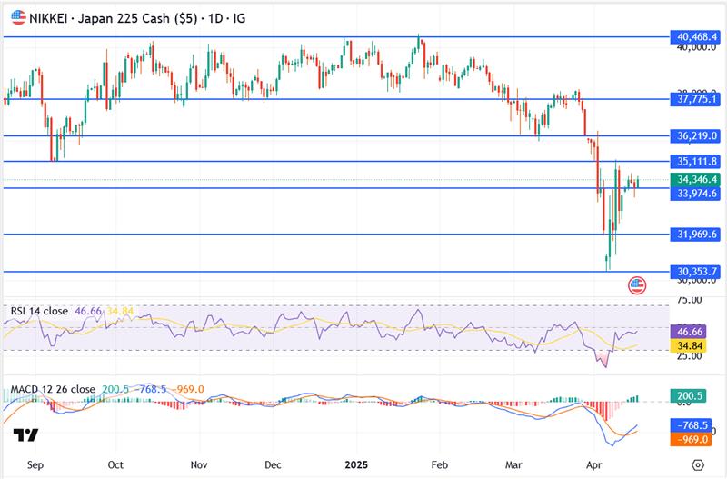This screenshot has height=479, width=727.
Task: Click the MACD 12 26 close legend
Action: (53, 389)
